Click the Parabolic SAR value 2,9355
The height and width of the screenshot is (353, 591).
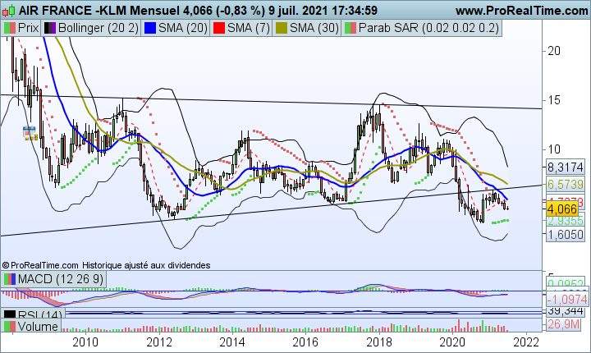(566, 221)
